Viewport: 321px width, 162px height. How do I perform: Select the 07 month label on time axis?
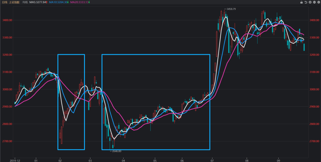(212, 160)
